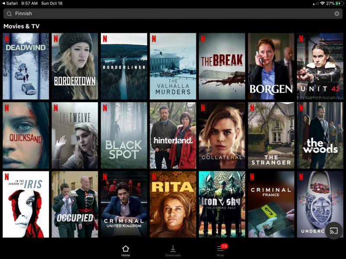Screen dimensions: 346x259
Task: Open the Undercover poster with clog
Action: (320, 204)
